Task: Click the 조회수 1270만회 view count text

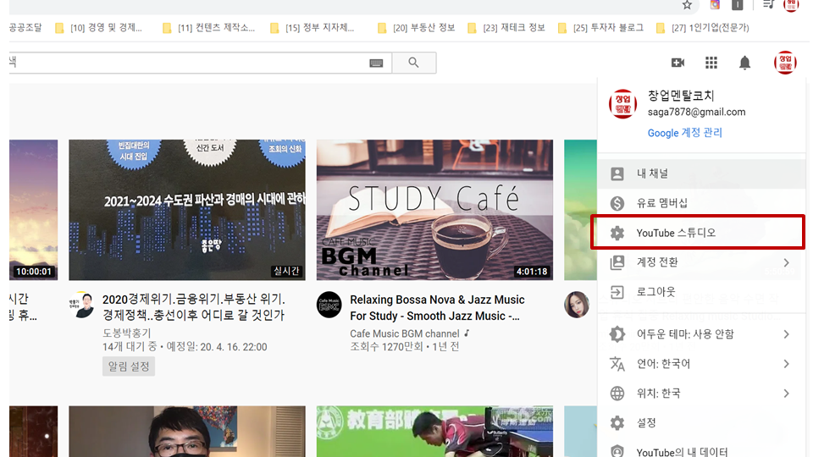Action: click(x=387, y=347)
